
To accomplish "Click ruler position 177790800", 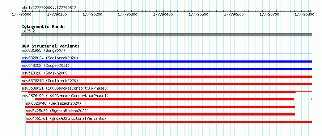I will (x=304, y=14).
